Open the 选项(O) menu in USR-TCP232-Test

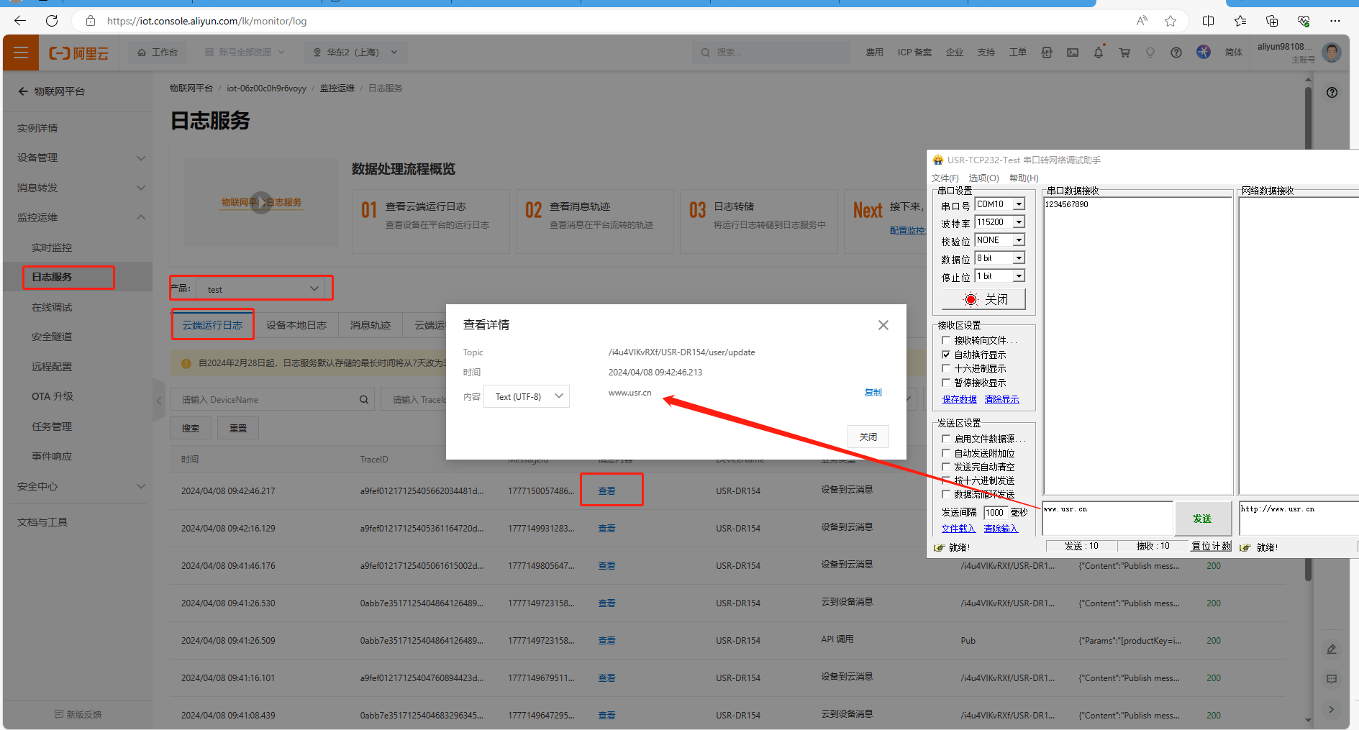[983, 178]
